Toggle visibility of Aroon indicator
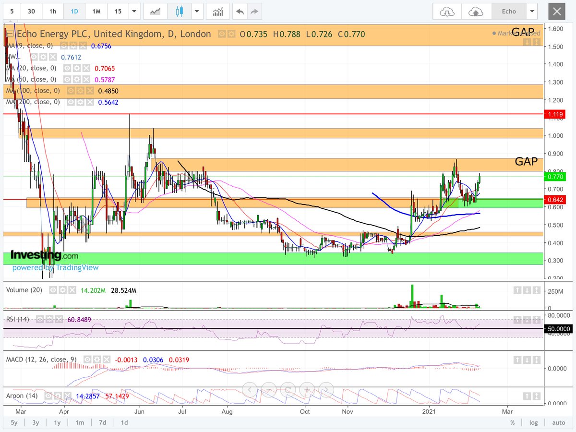This screenshot has height=432, width=576. coord(48,396)
